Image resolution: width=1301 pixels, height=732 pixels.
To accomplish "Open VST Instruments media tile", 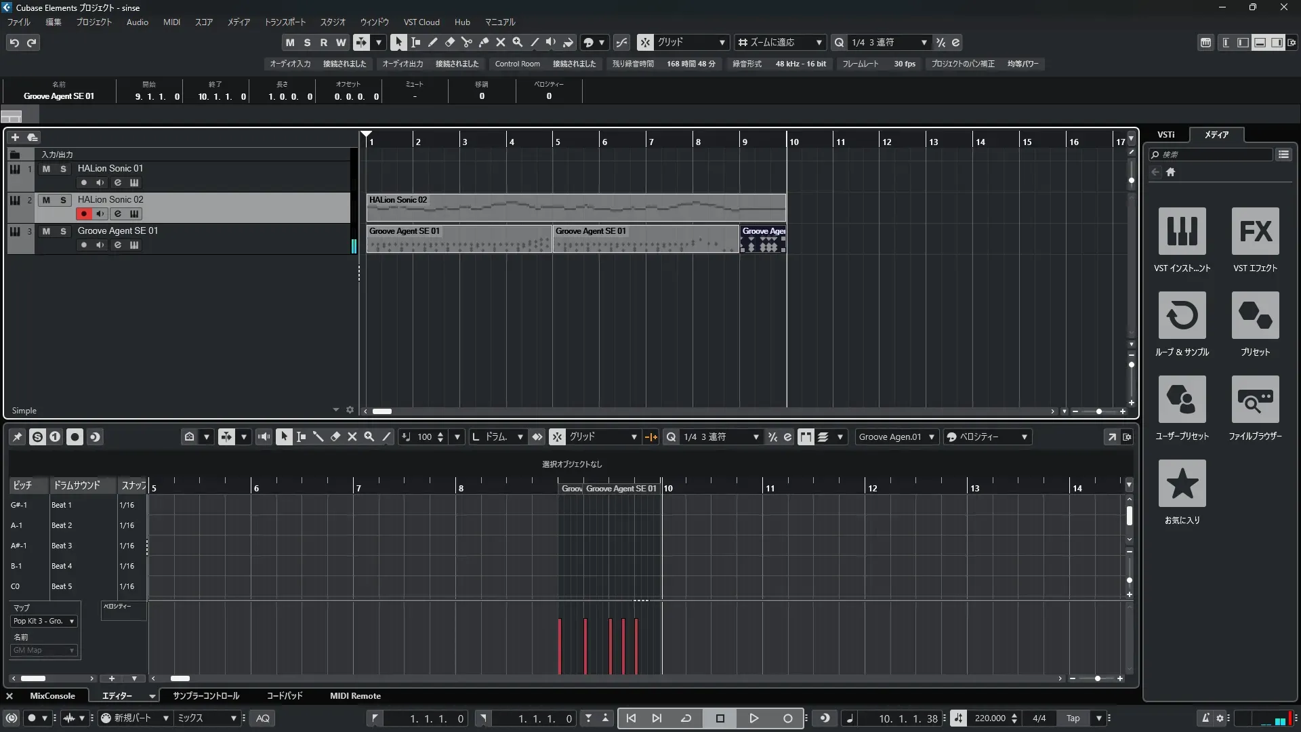I will (1182, 231).
